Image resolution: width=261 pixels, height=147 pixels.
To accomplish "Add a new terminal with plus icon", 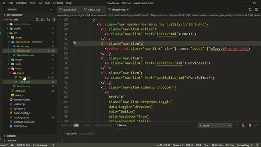I will tap(237, 125).
